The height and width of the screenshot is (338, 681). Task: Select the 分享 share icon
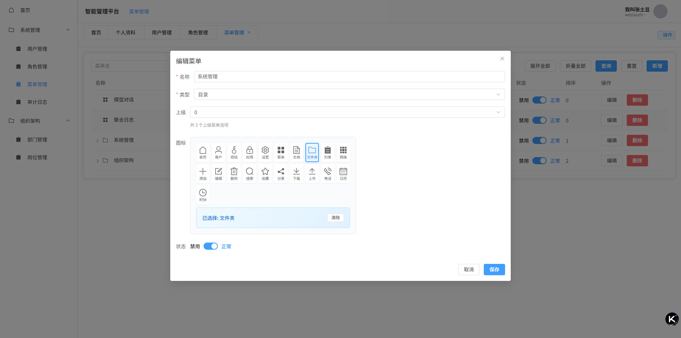tap(281, 174)
